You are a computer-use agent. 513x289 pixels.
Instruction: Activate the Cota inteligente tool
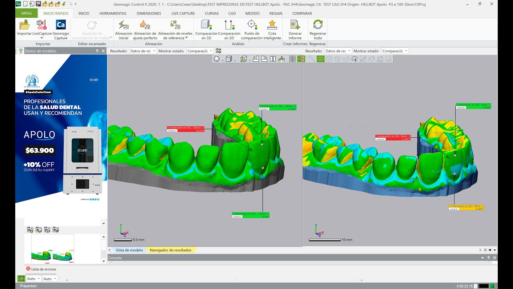(x=272, y=30)
